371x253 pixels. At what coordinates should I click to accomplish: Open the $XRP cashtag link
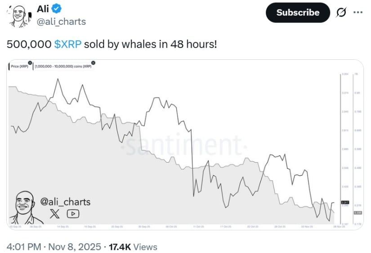[67, 44]
